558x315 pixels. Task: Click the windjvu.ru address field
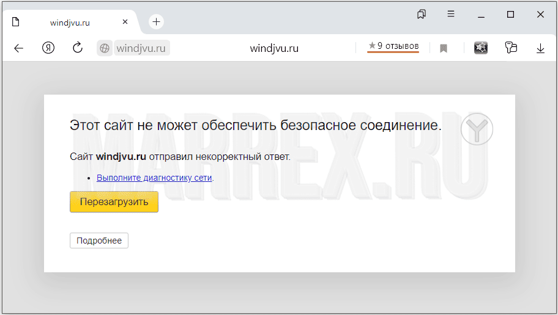coord(141,48)
